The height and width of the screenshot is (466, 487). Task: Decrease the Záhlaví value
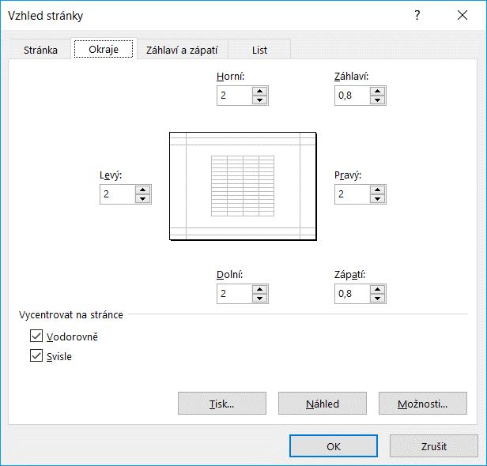(x=377, y=100)
